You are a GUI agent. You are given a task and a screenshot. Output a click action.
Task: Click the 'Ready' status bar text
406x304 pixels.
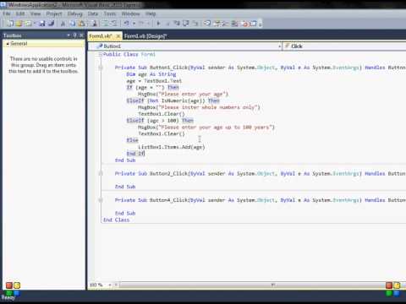pyautogui.click(x=8, y=297)
